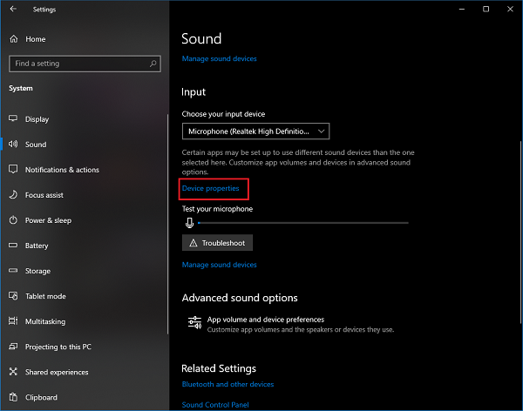Go to Home in the sidebar
Viewport: 523px width, 411px height.
(x=35, y=39)
